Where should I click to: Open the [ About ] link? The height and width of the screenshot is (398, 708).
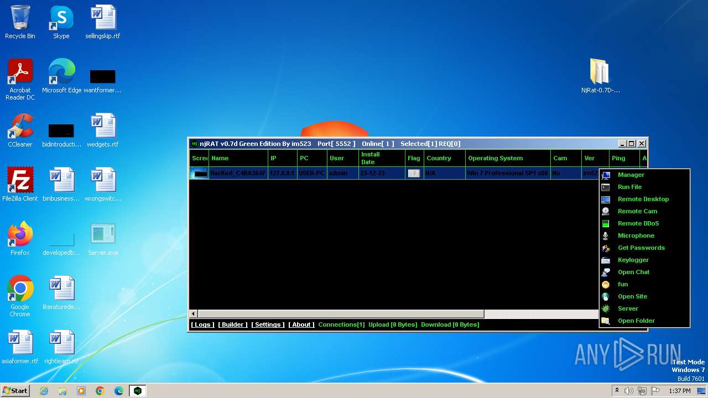click(301, 324)
